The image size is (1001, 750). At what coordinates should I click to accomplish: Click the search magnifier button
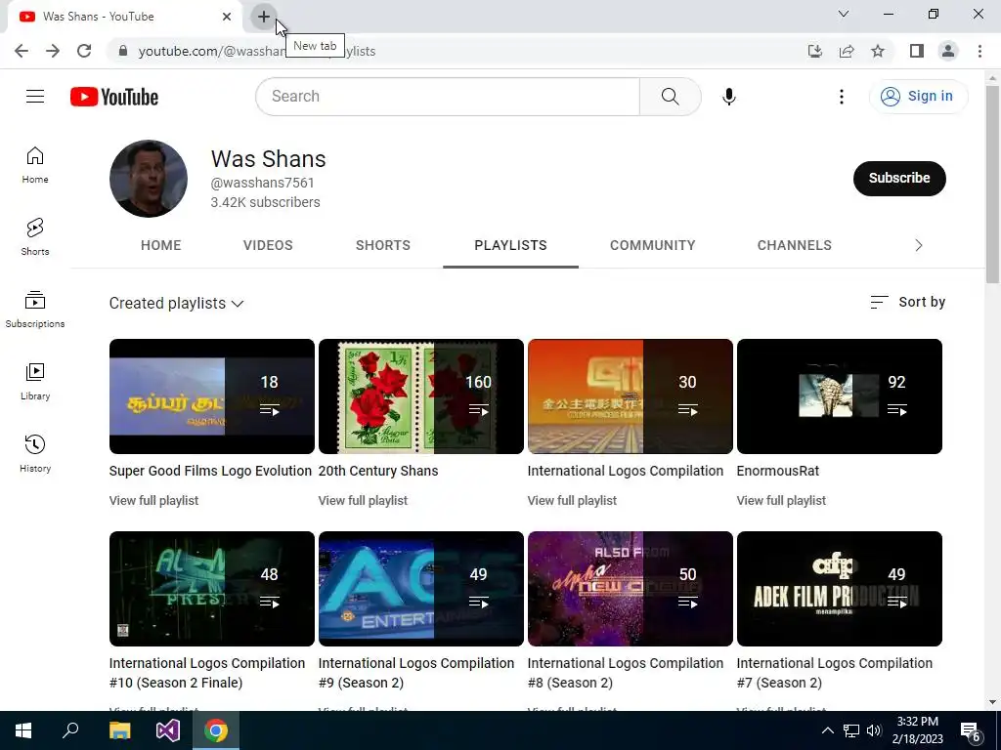click(x=670, y=97)
